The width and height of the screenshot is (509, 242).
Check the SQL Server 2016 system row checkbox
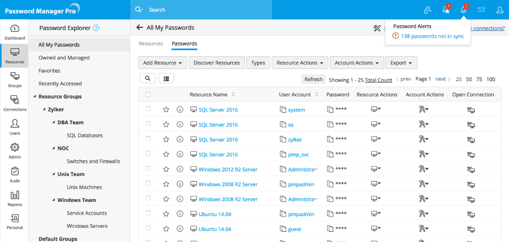(x=148, y=109)
